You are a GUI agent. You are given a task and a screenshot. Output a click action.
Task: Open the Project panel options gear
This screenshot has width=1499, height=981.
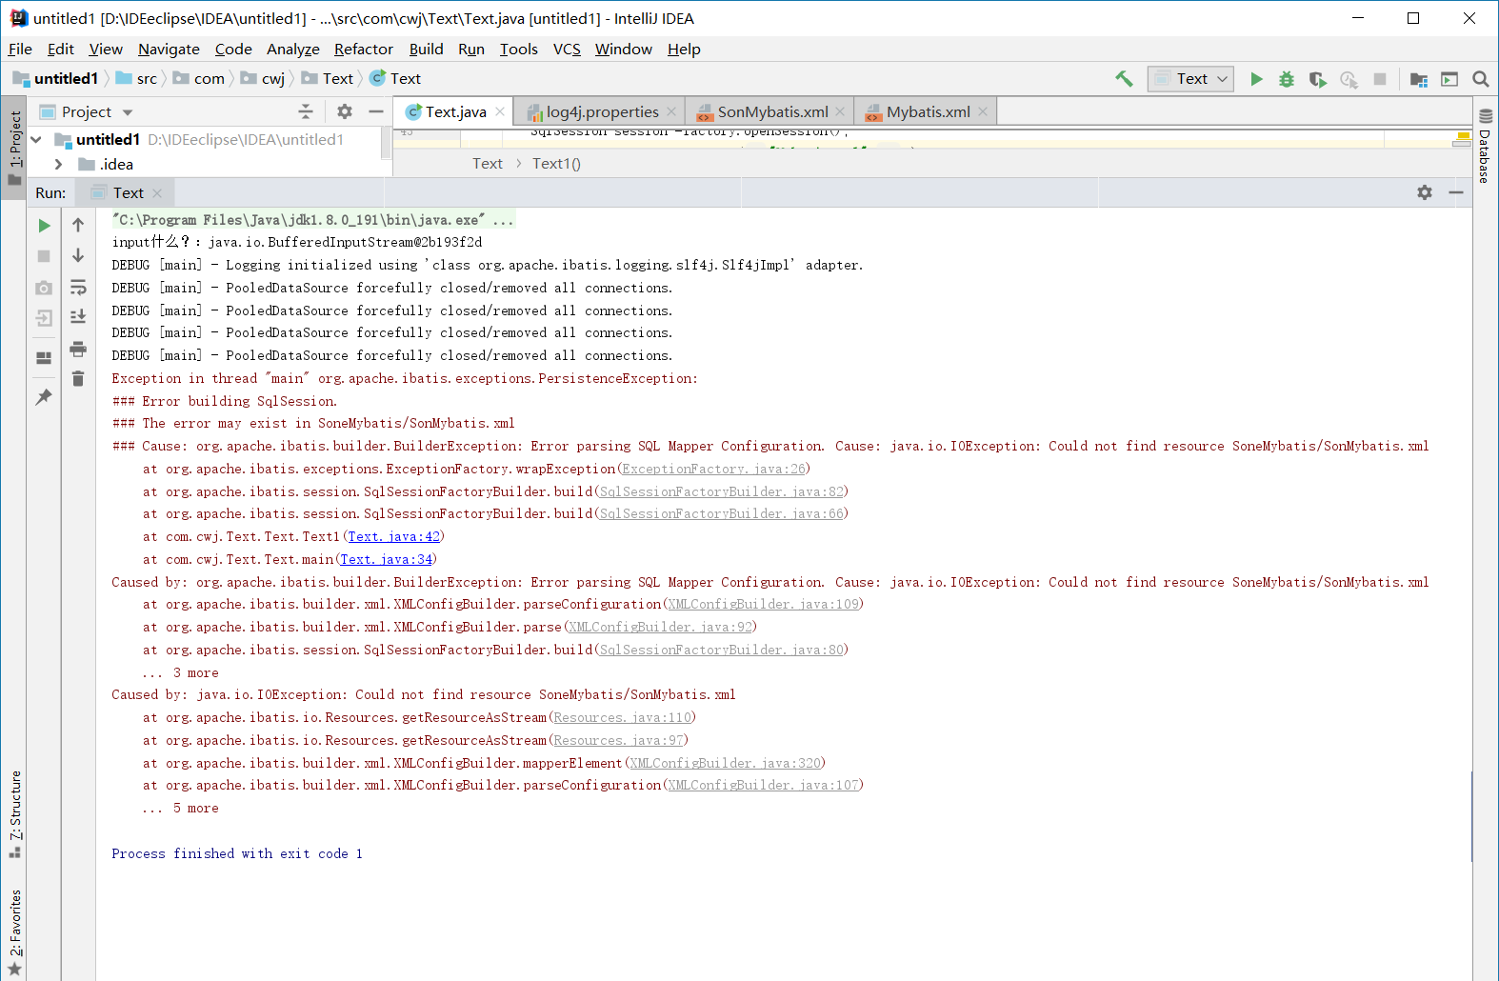pos(345,111)
